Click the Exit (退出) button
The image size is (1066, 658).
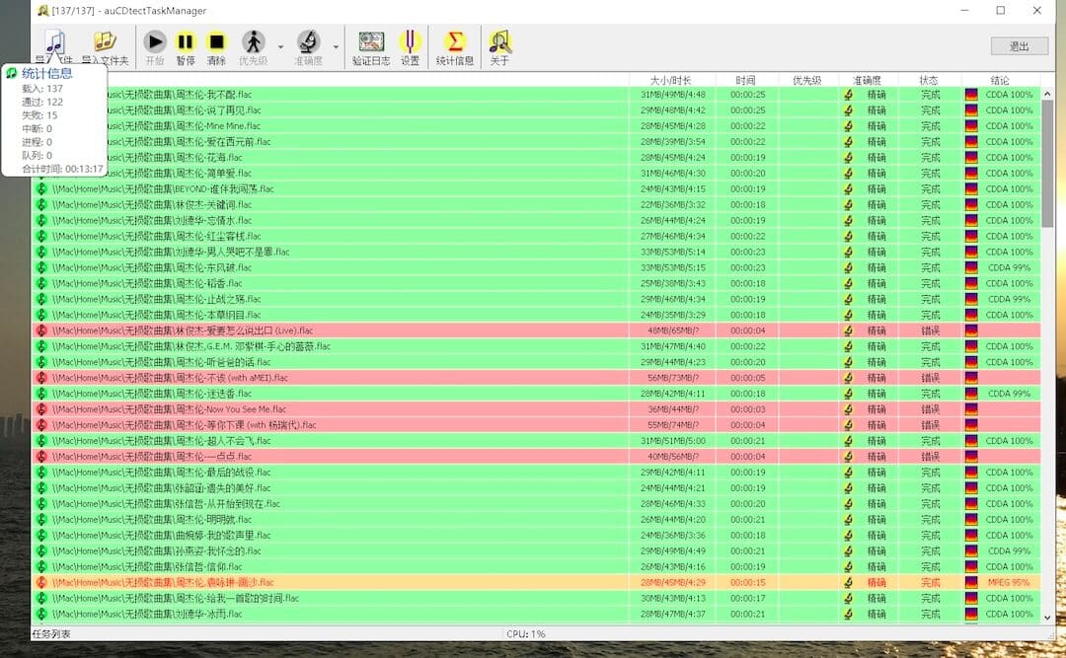tap(1019, 46)
